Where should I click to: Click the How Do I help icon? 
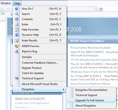point(17,9)
